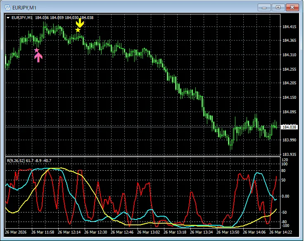Image resolution: width=304 pixels, height=241 pixels.
Task: Minimize the EURJPY,M1 chart window
Action: (x=264, y=7)
